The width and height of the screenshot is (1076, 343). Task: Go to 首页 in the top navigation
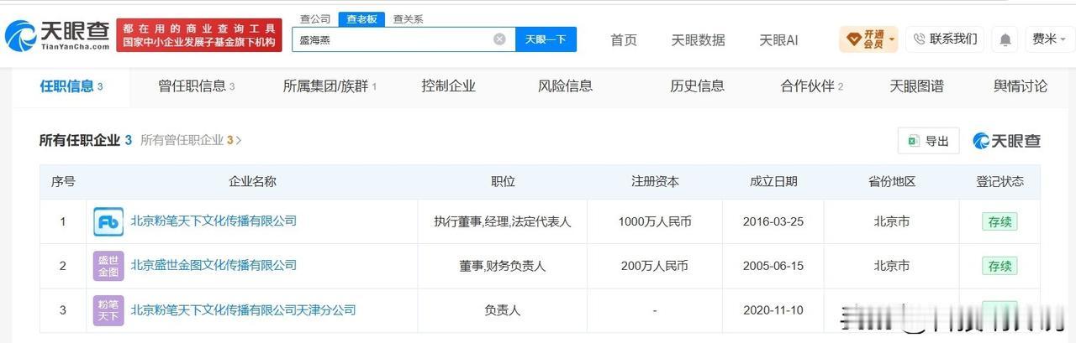[624, 40]
